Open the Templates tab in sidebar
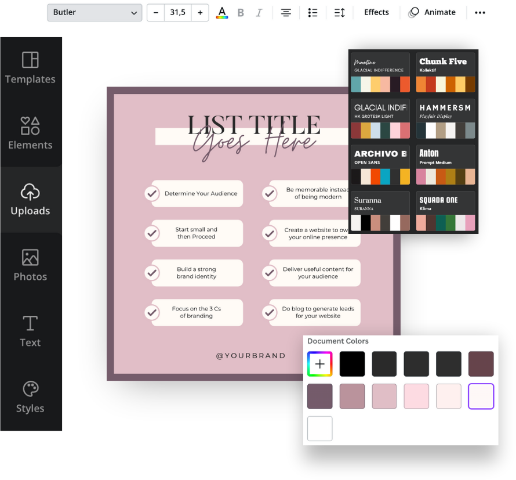This screenshot has width=516, height=480. coord(30,68)
